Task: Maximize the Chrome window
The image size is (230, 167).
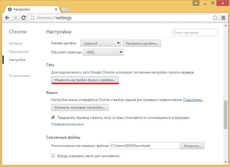Action: 213,3
